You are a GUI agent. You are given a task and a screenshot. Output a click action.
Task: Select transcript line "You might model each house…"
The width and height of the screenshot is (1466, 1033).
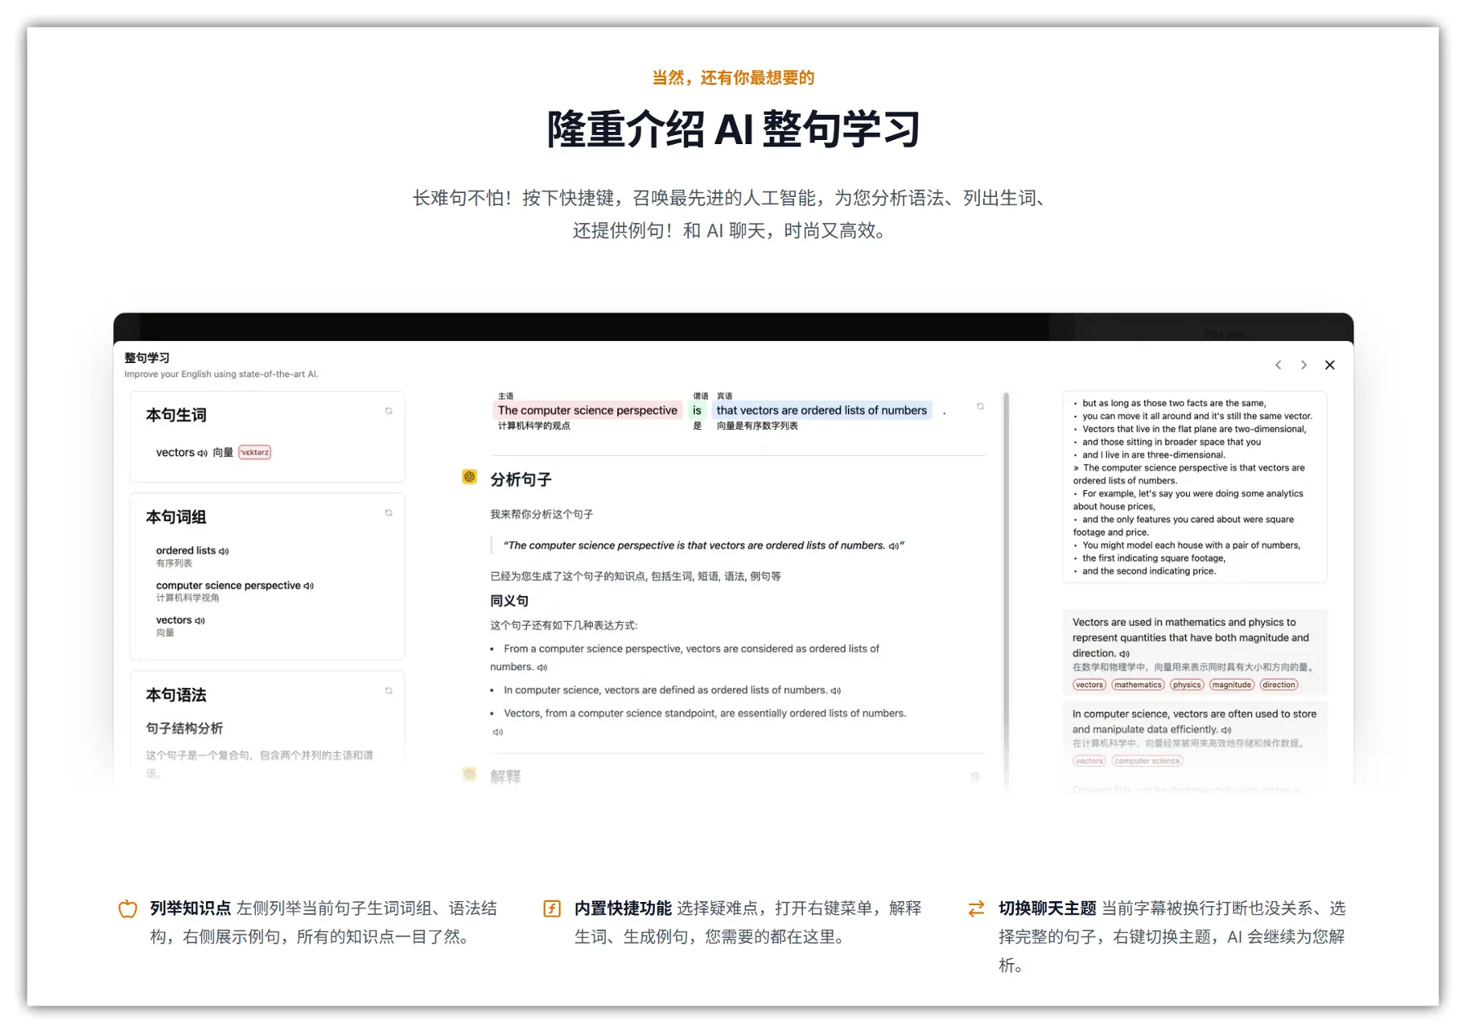[x=1191, y=545]
